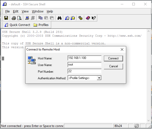Click the SSH application icon in the title bar

pos(5,4)
